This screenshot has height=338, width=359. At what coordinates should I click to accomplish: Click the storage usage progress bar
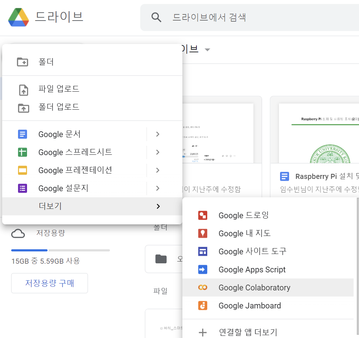coord(61,250)
